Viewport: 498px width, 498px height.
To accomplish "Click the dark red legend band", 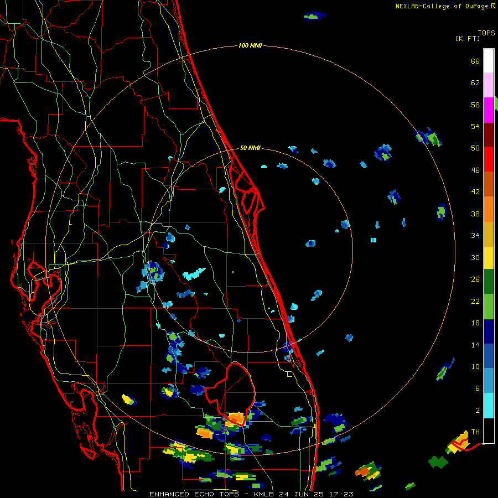I will pyautogui.click(x=489, y=134).
